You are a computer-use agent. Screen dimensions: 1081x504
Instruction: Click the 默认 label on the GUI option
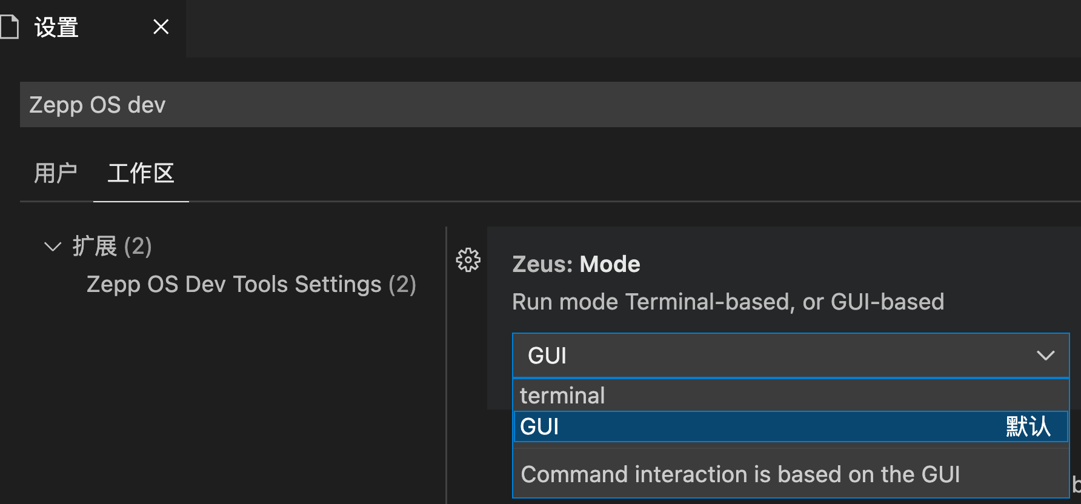coord(1028,426)
